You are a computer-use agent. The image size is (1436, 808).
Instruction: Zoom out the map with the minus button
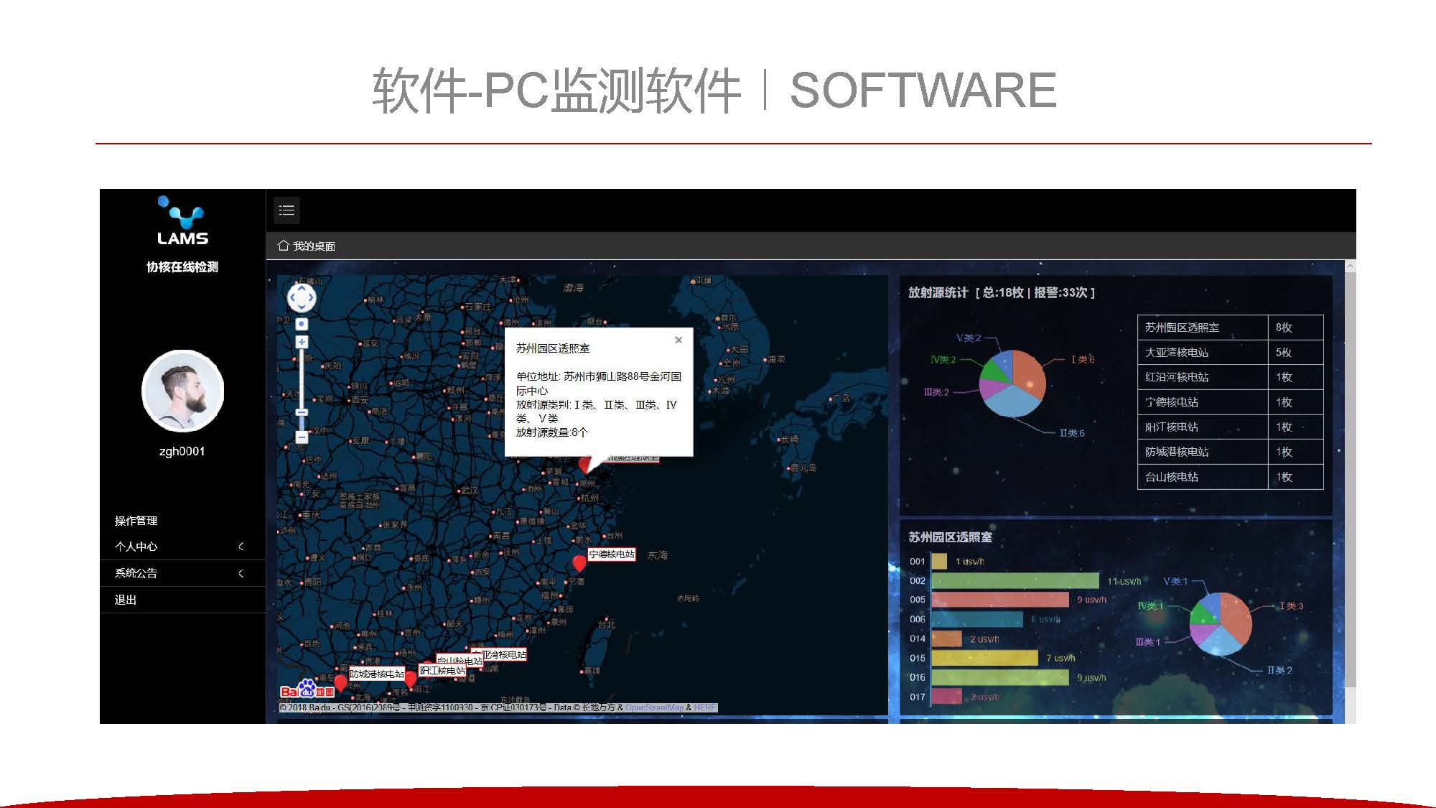click(x=302, y=437)
